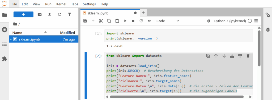Open a new launcher tab with plus
The height and width of the screenshot is (100, 272).
[143, 13]
